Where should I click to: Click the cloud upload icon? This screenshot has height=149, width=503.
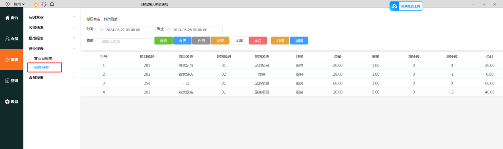point(394,6)
